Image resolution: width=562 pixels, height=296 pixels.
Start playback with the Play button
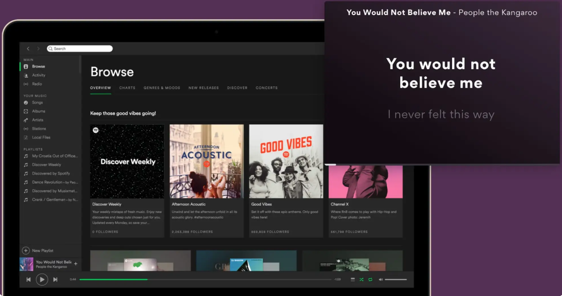point(42,279)
